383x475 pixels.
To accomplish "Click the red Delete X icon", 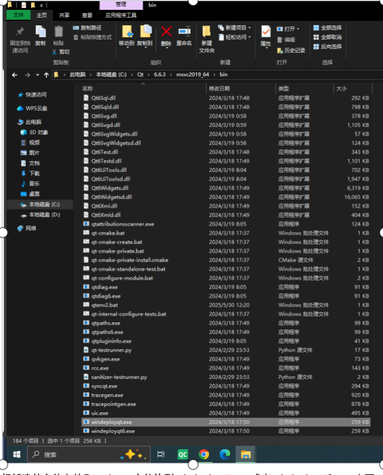I will (x=166, y=31).
